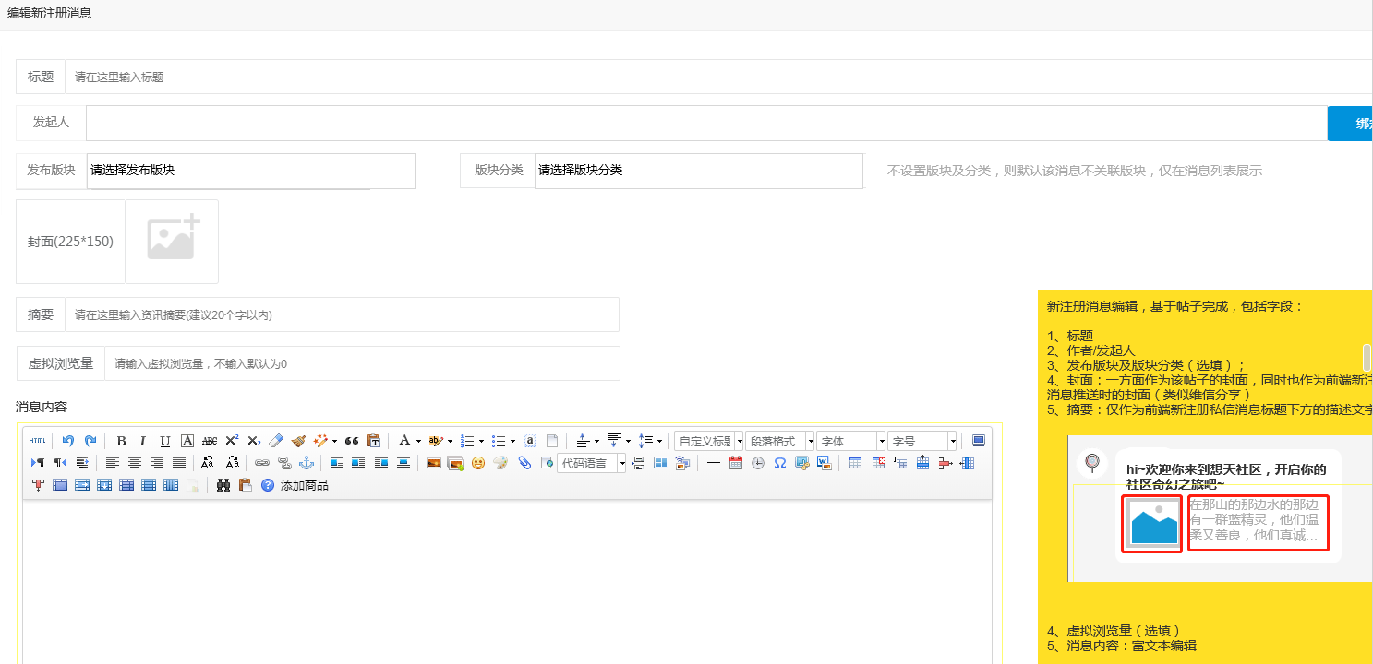
Task: Toggle italic formatting
Action: [142, 441]
